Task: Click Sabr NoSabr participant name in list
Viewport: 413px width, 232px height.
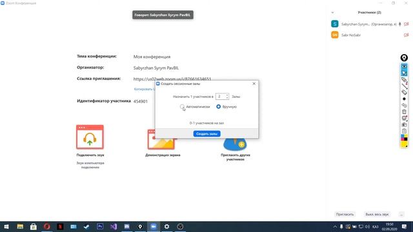Action: coord(351,35)
